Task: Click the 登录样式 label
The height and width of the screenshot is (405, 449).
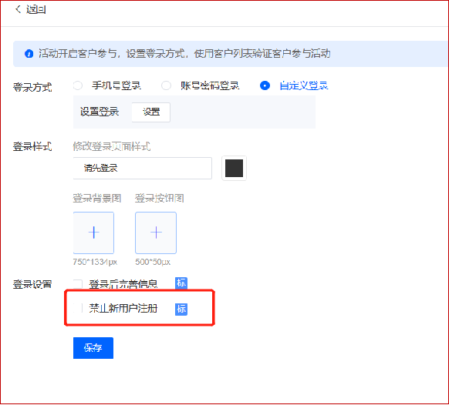Action: click(x=32, y=146)
